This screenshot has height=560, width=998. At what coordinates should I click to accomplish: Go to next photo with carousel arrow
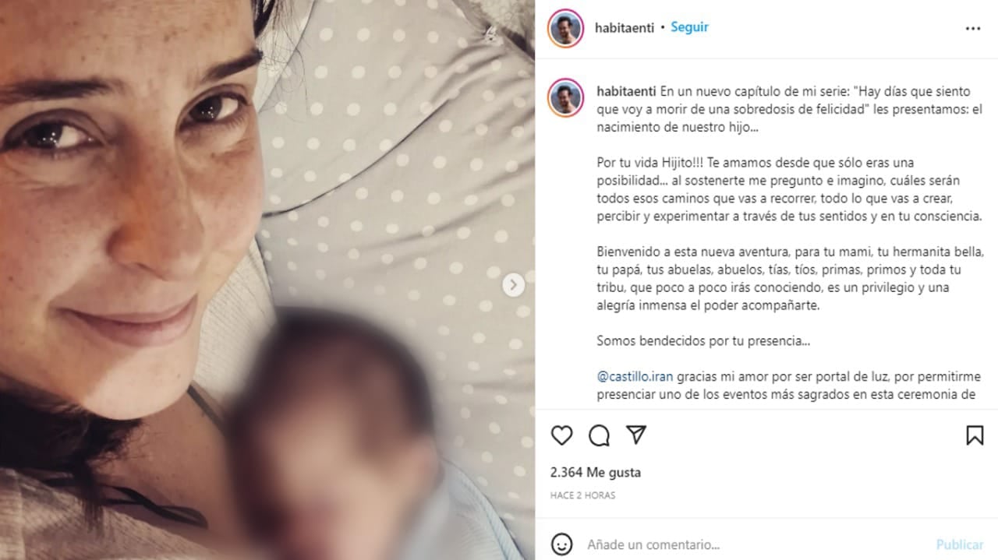(513, 285)
